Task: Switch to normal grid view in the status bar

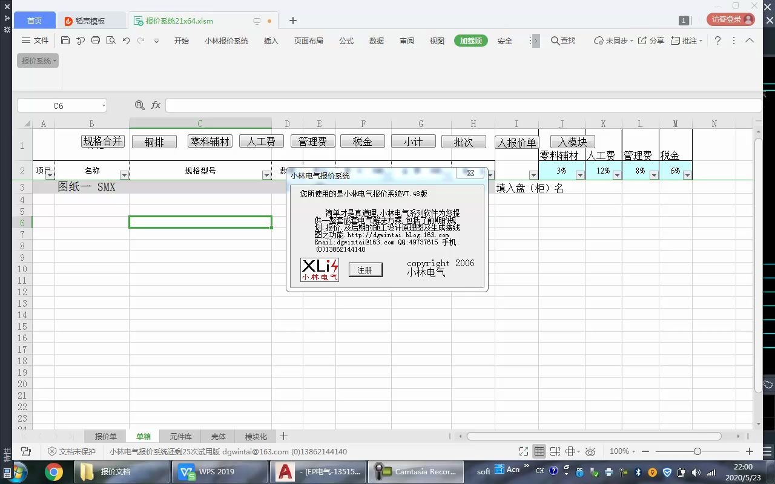Action: (x=539, y=451)
